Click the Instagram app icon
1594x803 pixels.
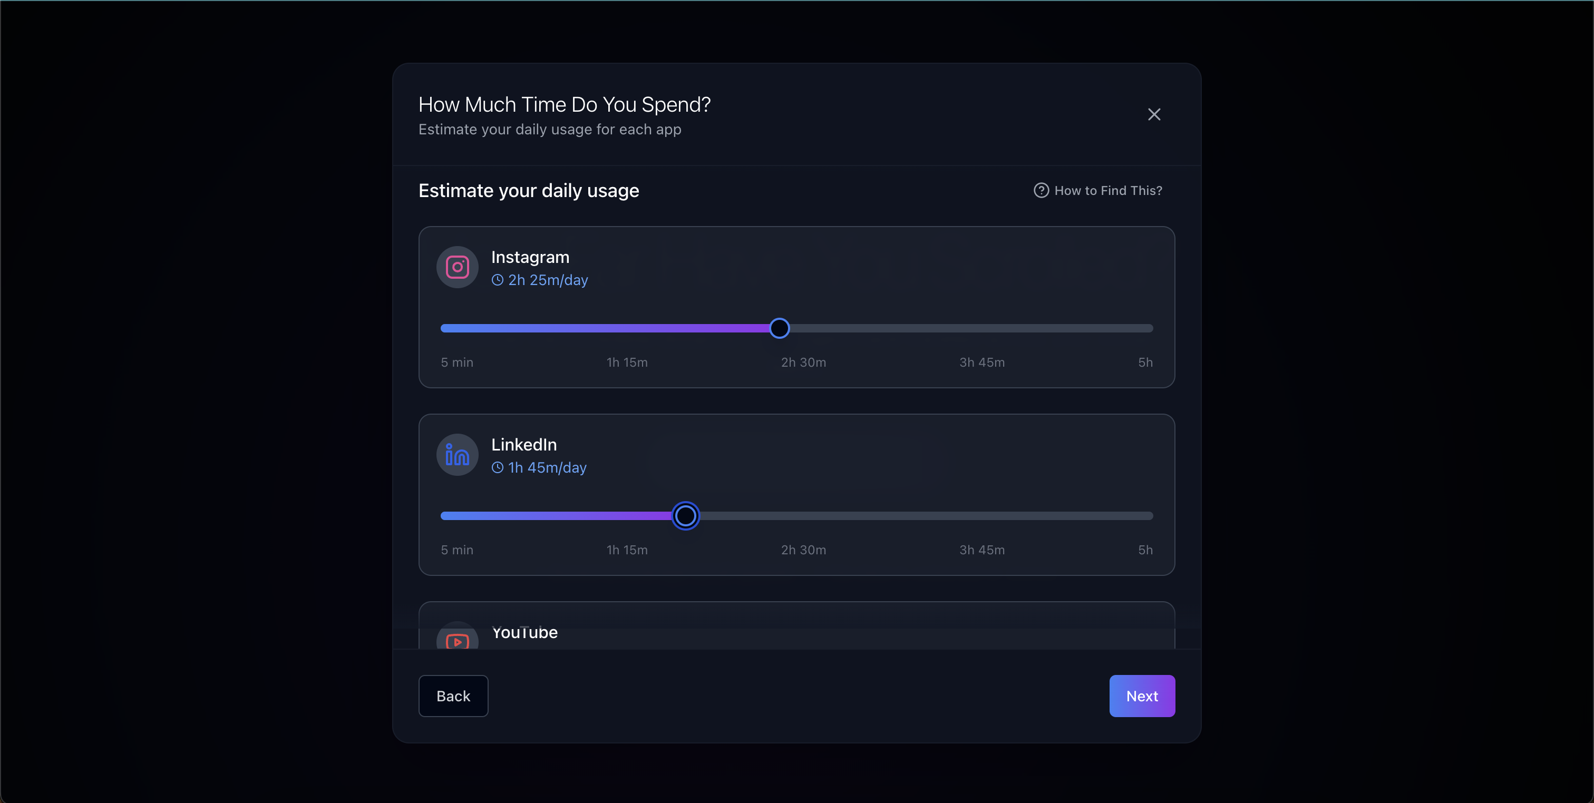click(458, 267)
